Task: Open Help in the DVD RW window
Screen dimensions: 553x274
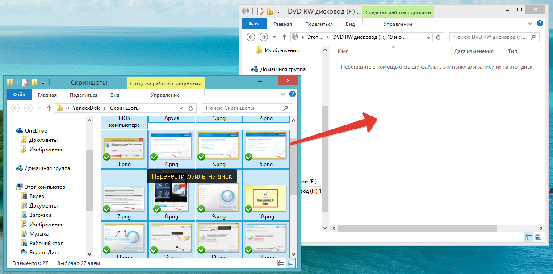Action: 540,23
